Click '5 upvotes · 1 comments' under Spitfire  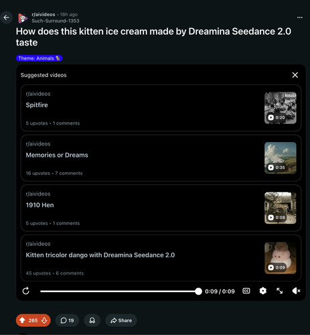coord(53,123)
